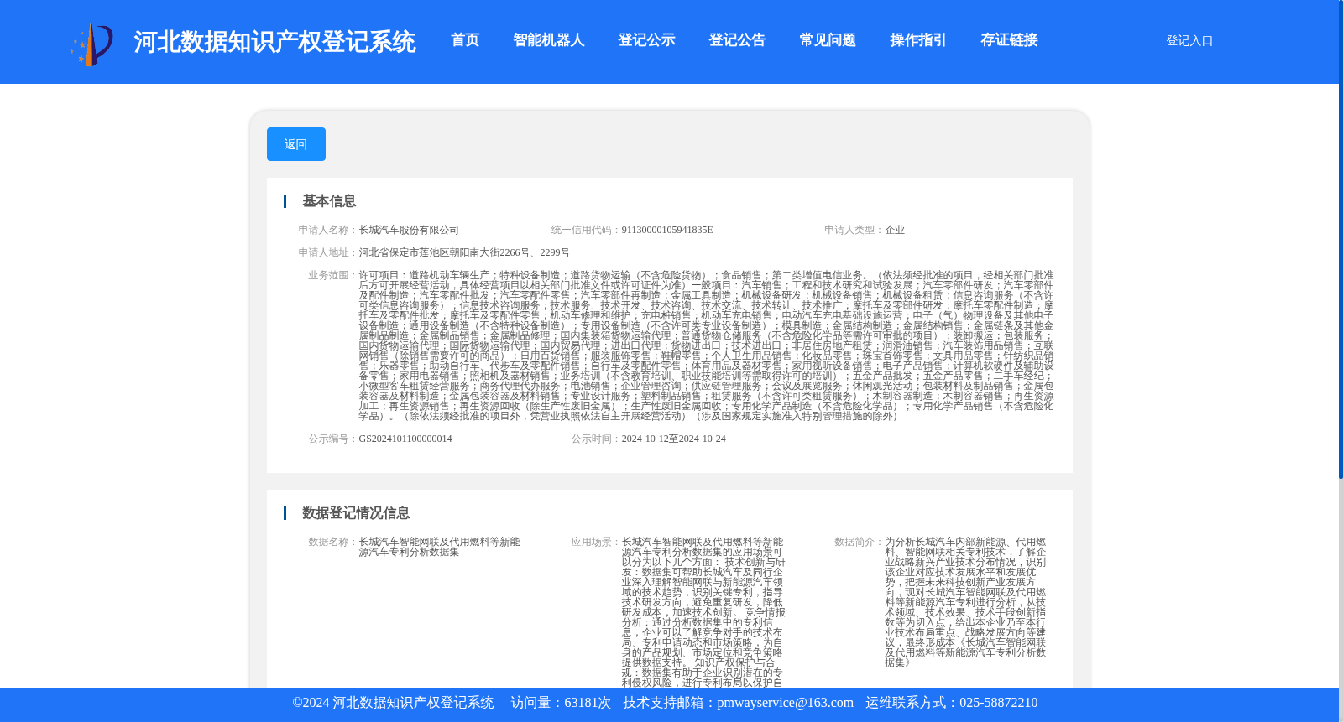Viewport: 1343px width, 722px height.
Task: Click the 基本信息 section heading
Action: (329, 201)
